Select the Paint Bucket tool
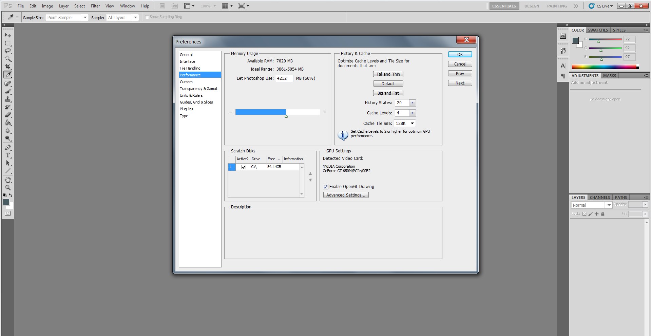Screen dimensions: 651x336 point(8,123)
